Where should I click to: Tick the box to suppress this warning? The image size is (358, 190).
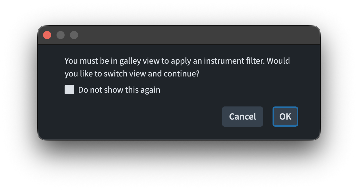pos(69,90)
